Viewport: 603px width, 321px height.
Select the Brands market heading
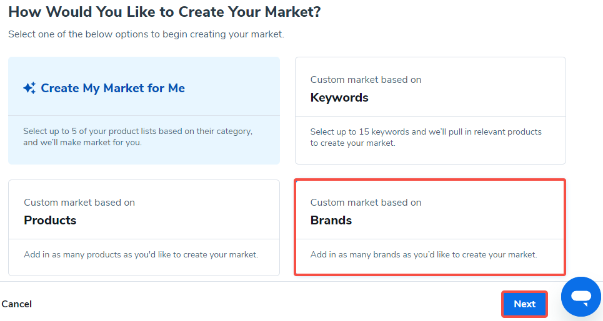331,220
